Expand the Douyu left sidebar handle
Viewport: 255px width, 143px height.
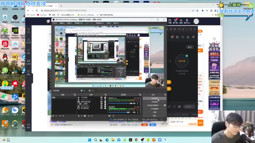[32, 78]
